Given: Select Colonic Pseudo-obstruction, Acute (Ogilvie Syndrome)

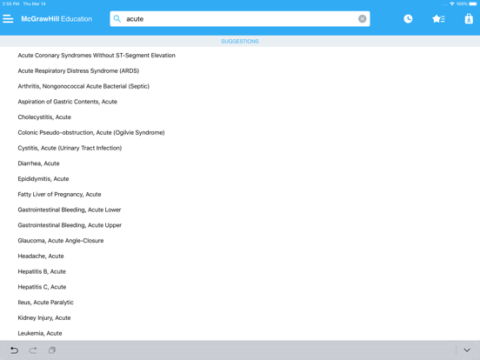Looking at the screenshot, I should [x=91, y=132].
